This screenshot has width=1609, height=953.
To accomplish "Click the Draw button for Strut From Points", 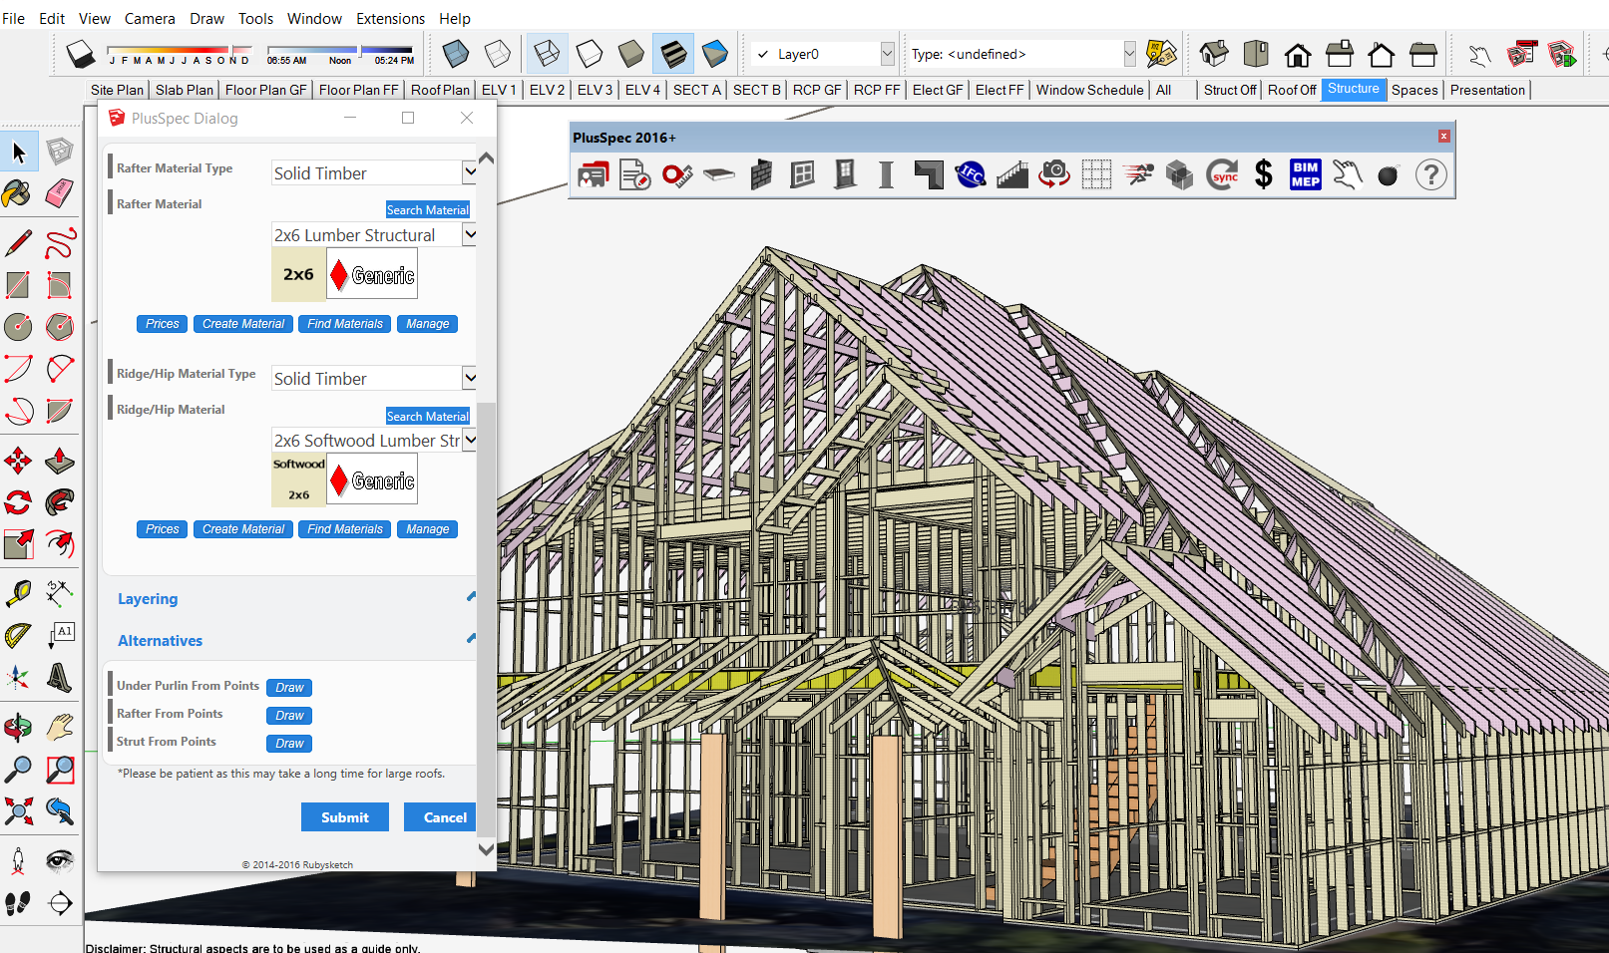I will pyautogui.click(x=288, y=743).
